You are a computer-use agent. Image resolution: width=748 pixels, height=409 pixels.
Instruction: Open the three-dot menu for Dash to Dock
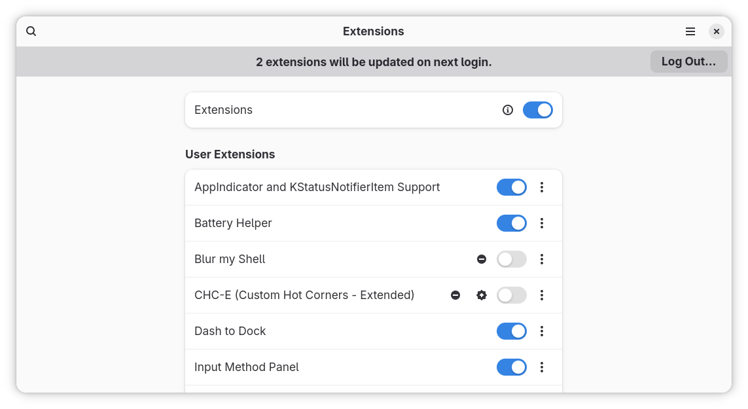542,331
